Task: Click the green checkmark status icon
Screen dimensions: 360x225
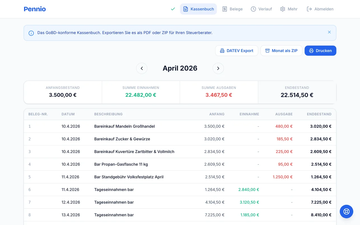Action: (x=173, y=9)
